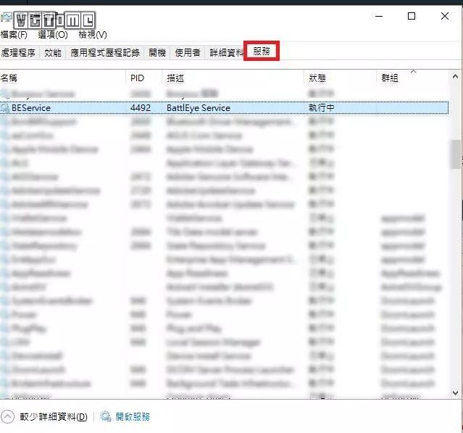Minimize the Task Manager window
Screen dimensions: 463x433
[379, 16]
